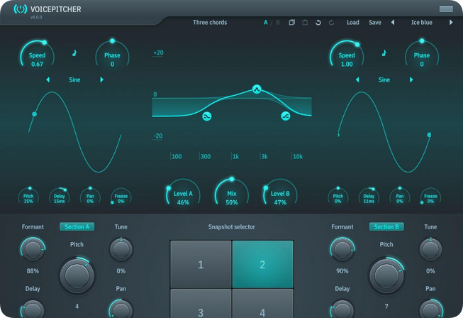Click right LFO Pan 0% mini knob
Viewport: 463px width, 318px height.
pos(399,197)
